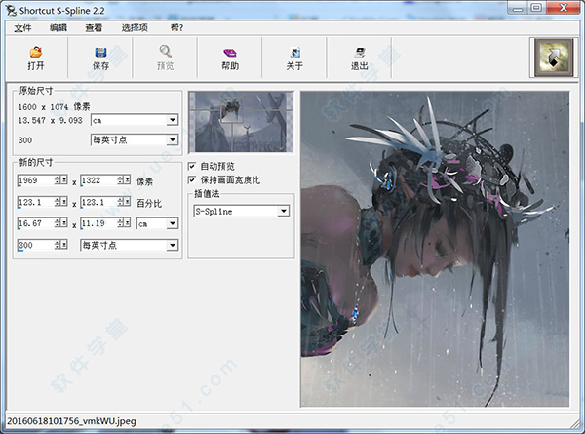This screenshot has width=585, height=434.
Task: Open the 帮? help menu
Action: 176,27
